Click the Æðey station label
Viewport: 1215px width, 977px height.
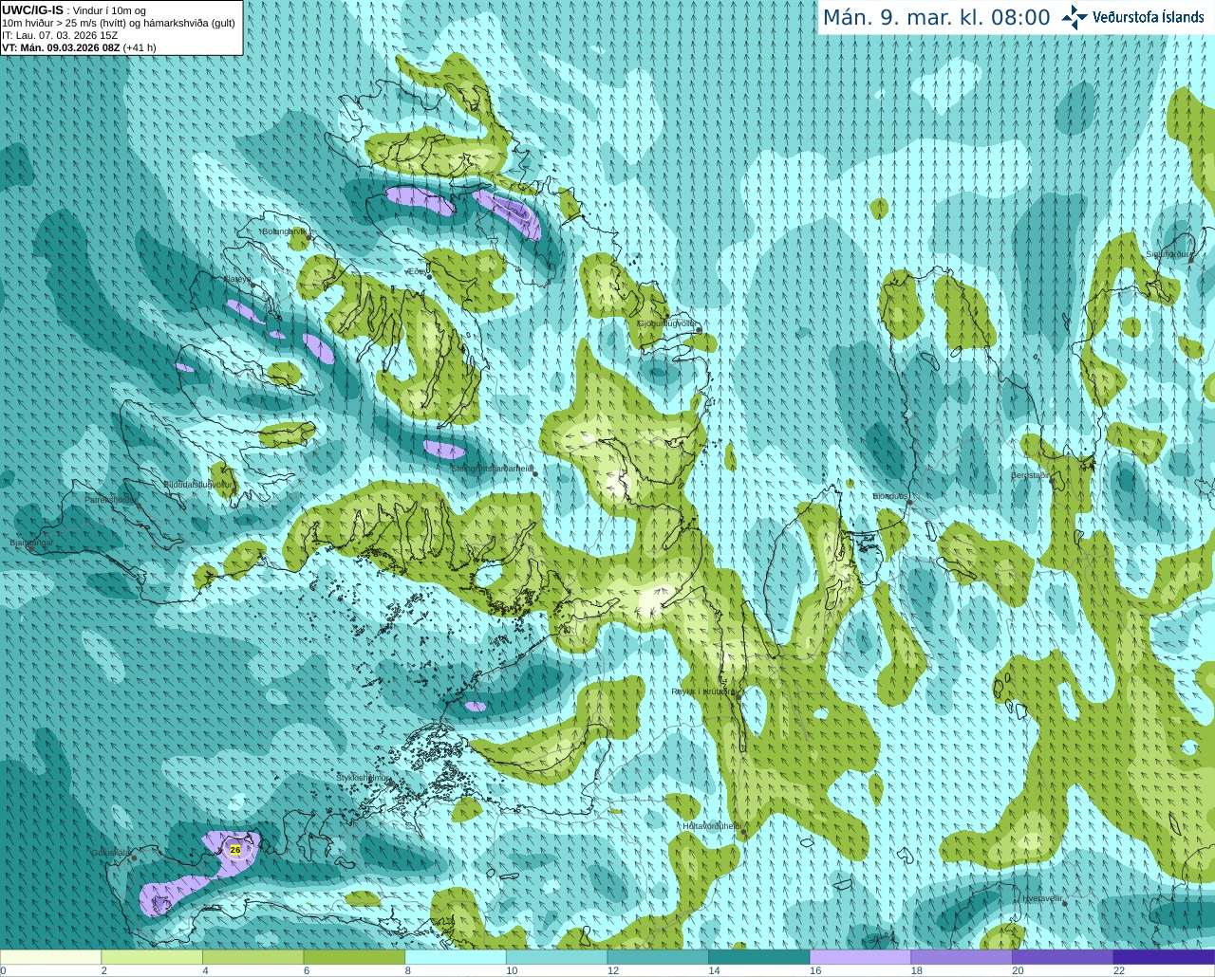click(x=417, y=271)
